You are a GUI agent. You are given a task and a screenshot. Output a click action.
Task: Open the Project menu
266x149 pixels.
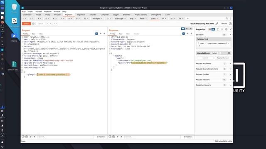(x=30, y=12)
